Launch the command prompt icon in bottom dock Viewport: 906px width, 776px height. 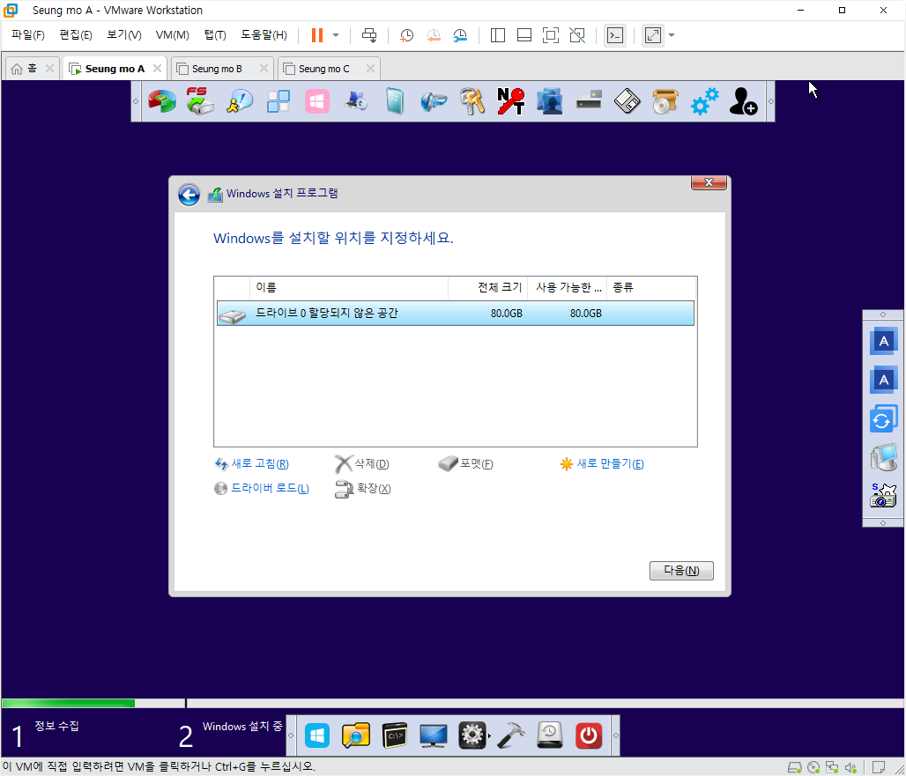(x=395, y=735)
